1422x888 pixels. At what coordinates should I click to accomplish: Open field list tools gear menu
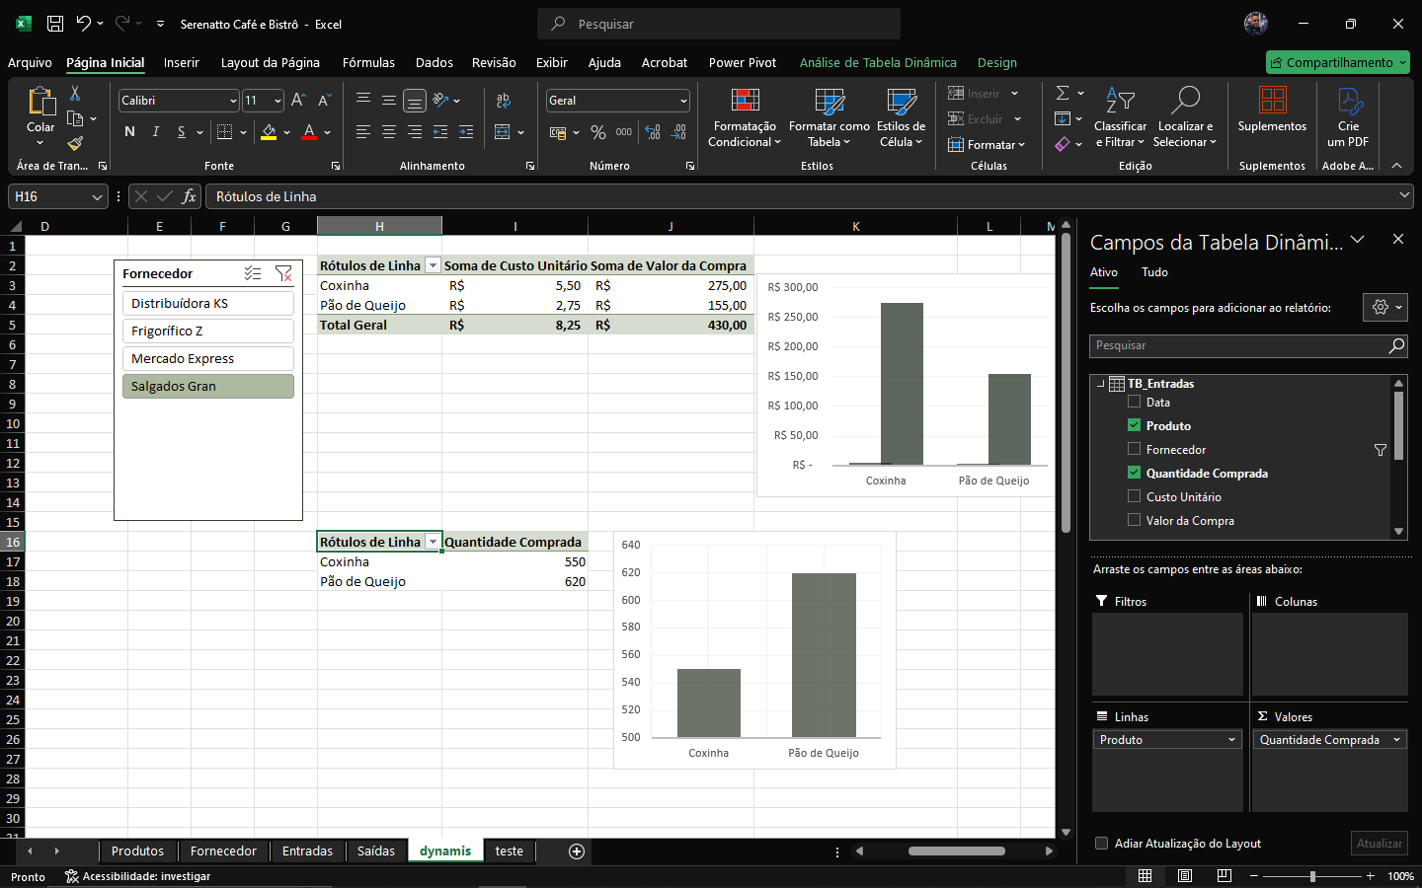(x=1384, y=307)
